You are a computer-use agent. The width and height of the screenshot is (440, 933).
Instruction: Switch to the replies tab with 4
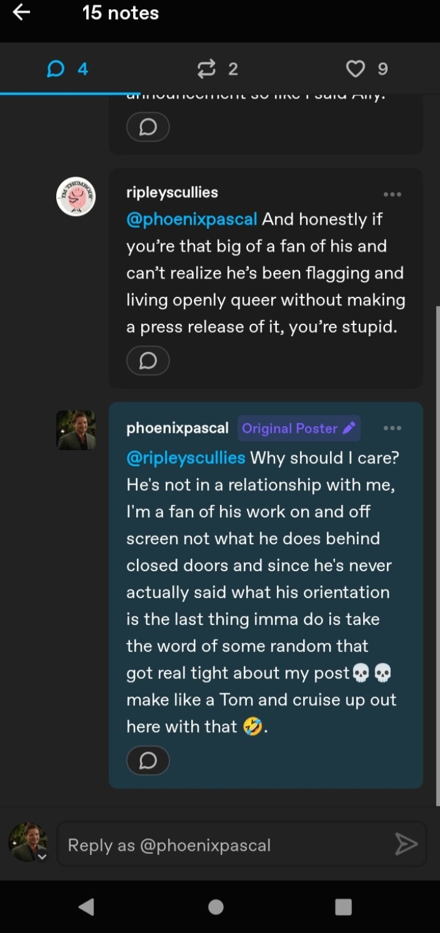(x=67, y=70)
